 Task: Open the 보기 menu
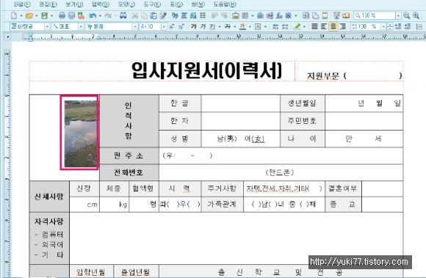(x=74, y=4)
